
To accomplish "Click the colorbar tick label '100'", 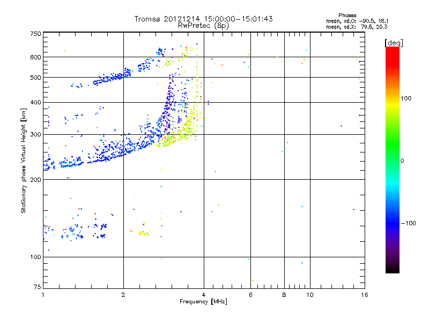I will click(x=406, y=98).
